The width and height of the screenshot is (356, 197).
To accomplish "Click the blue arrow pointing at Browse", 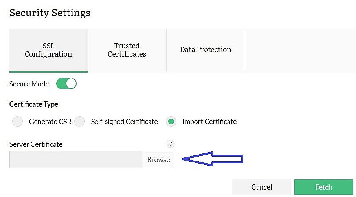I will 213,159.
